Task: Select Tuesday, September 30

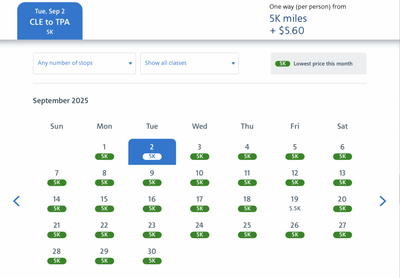Action: pyautogui.click(x=152, y=255)
